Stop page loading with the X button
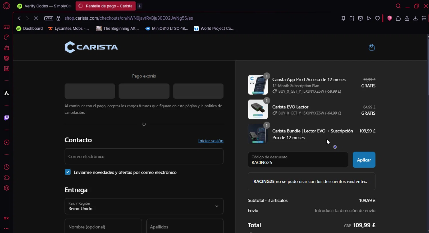The width and height of the screenshot is (429, 233). (x=36, y=18)
